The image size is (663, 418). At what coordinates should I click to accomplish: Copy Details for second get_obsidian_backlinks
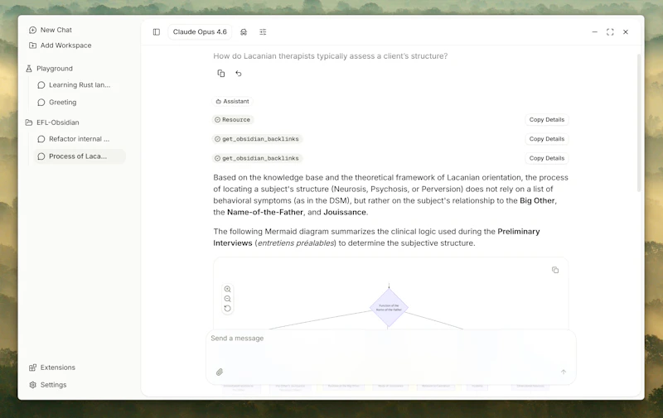pyautogui.click(x=547, y=158)
